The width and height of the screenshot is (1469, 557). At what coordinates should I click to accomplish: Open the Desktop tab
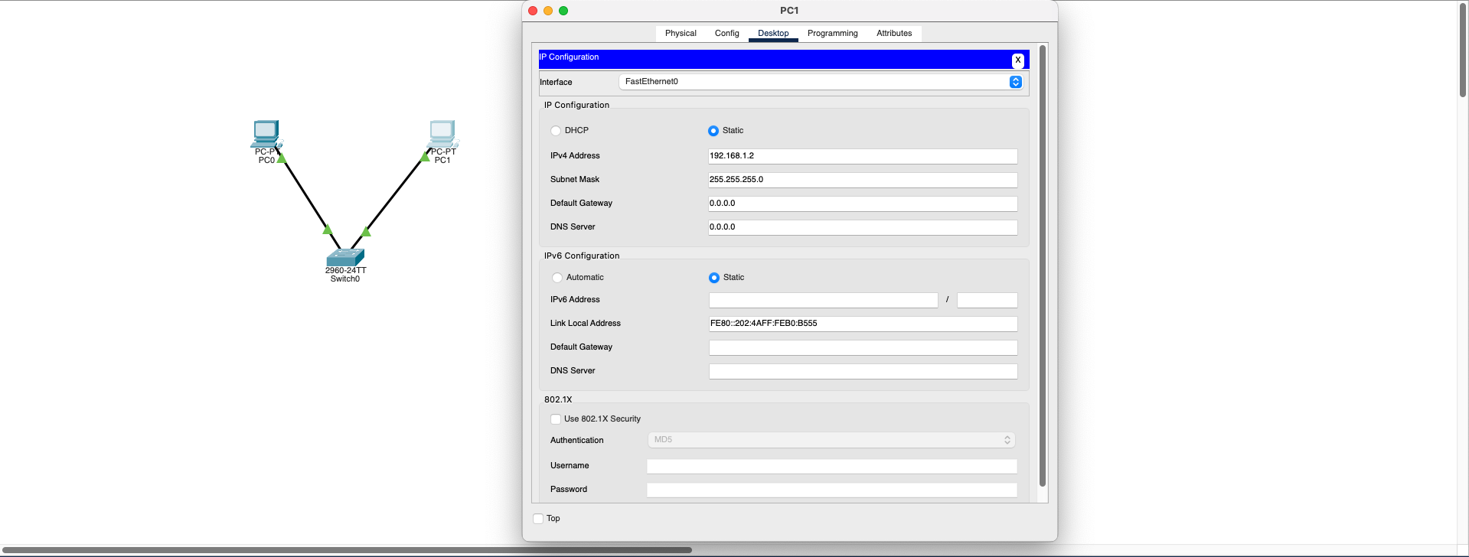point(773,34)
